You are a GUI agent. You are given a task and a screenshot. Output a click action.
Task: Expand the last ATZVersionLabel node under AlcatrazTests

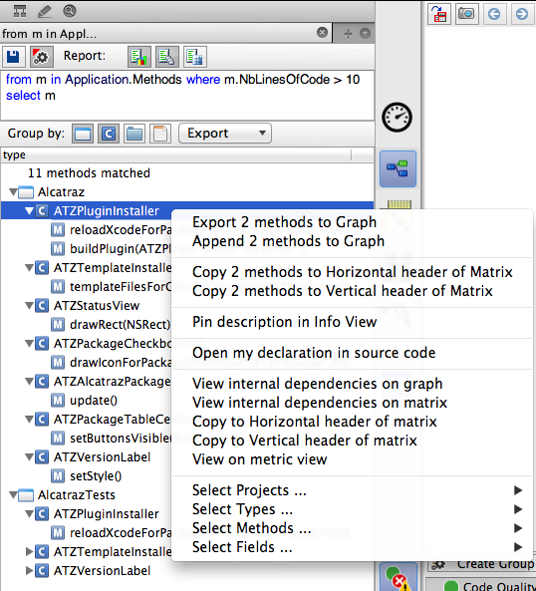tap(29, 571)
